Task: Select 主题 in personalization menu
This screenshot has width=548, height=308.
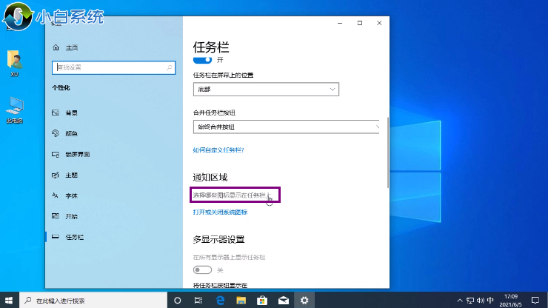Action: pyautogui.click(x=71, y=175)
